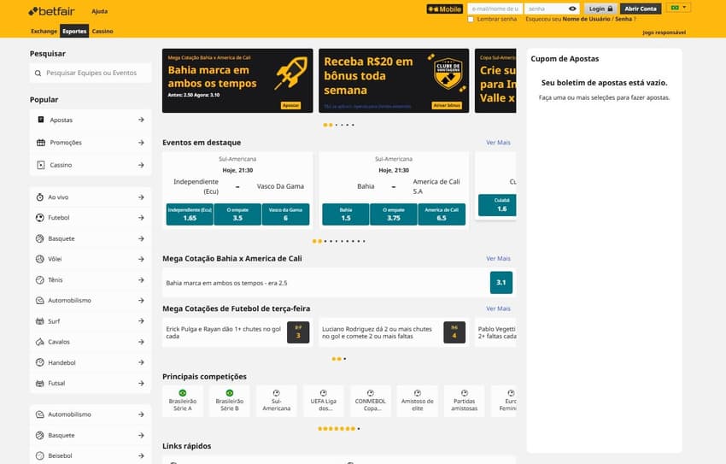Switch to the Exchange tab
Image resolution: width=726 pixels, height=464 pixels.
click(x=44, y=32)
